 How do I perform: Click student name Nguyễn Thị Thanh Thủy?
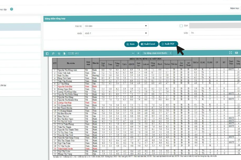pos(68,130)
